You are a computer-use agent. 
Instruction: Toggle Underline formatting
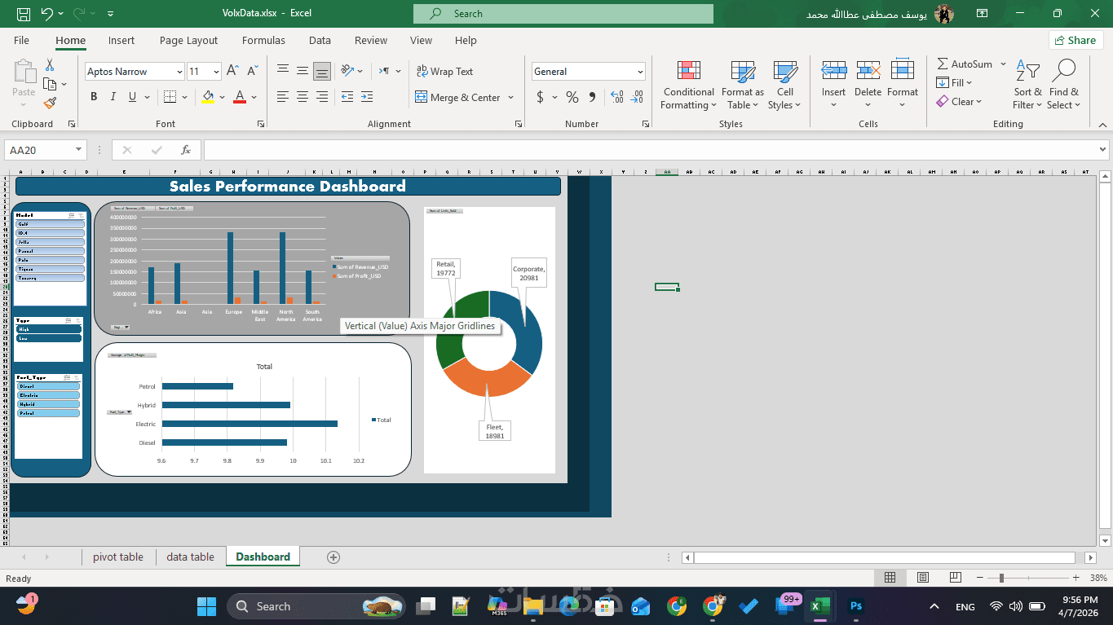tap(133, 97)
